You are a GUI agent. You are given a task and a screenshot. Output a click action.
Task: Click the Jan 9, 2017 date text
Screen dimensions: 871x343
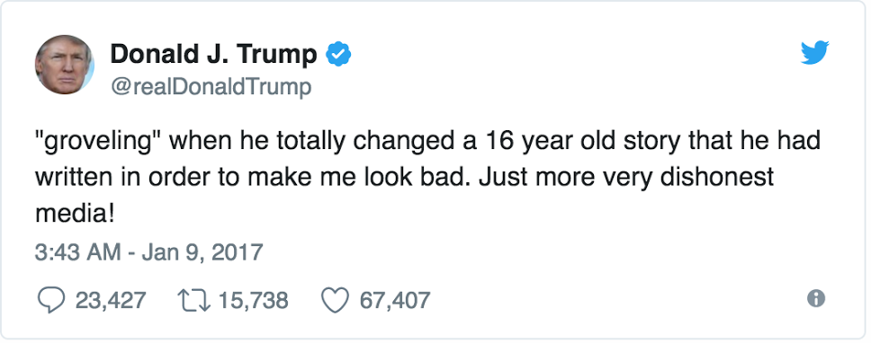[x=202, y=252]
